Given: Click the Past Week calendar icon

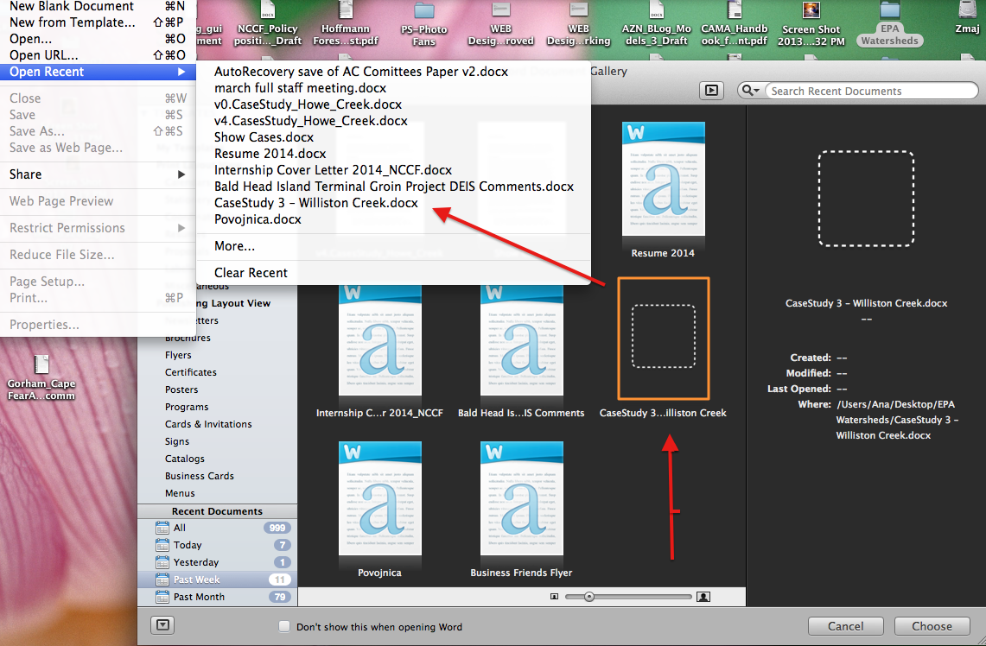Looking at the screenshot, I should pos(162,579).
